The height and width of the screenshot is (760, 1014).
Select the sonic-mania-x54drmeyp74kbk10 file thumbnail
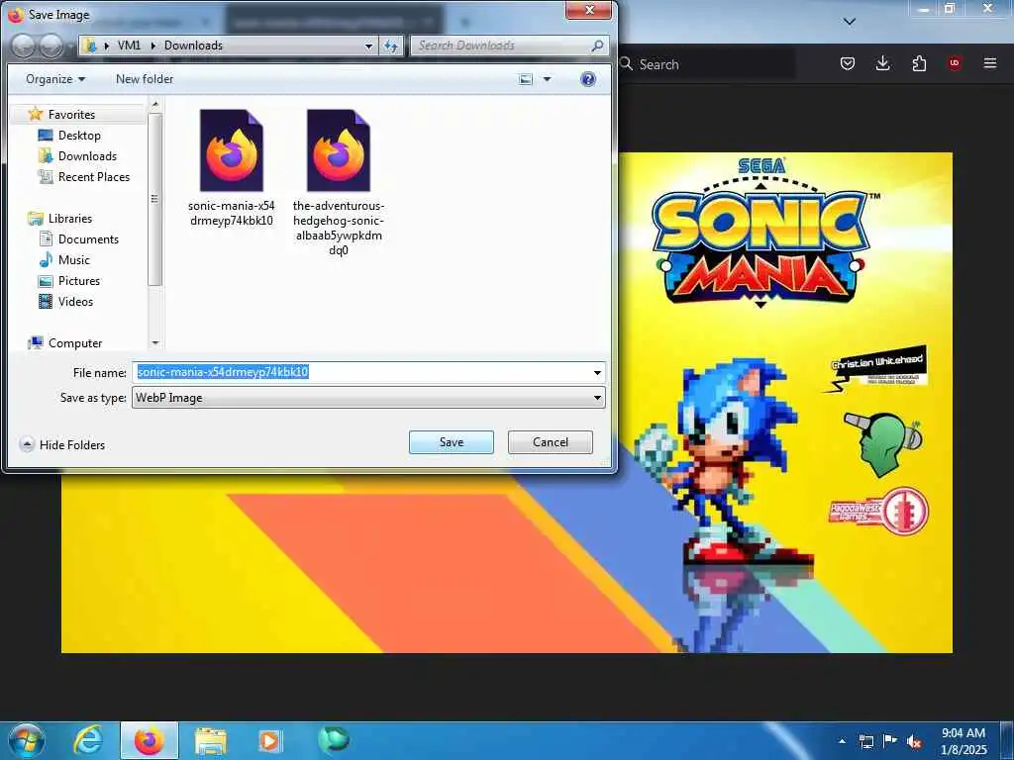coord(232,150)
